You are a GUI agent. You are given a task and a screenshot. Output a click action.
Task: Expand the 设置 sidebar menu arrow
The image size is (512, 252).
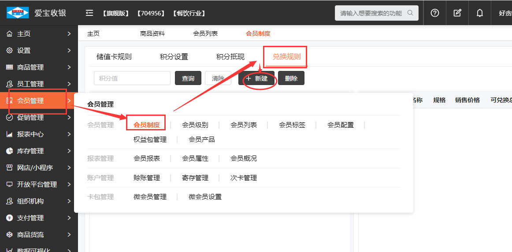pyautogui.click(x=69, y=51)
